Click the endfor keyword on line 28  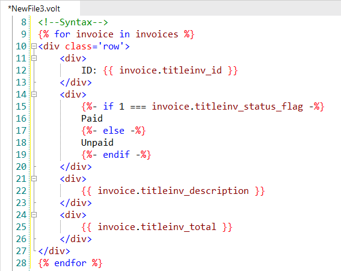(70, 263)
